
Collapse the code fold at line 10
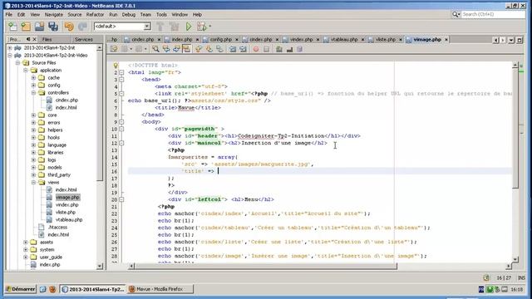click(121, 129)
